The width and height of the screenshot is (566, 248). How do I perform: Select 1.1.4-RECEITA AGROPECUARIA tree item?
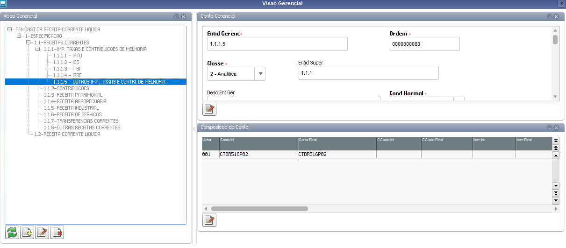(75, 101)
